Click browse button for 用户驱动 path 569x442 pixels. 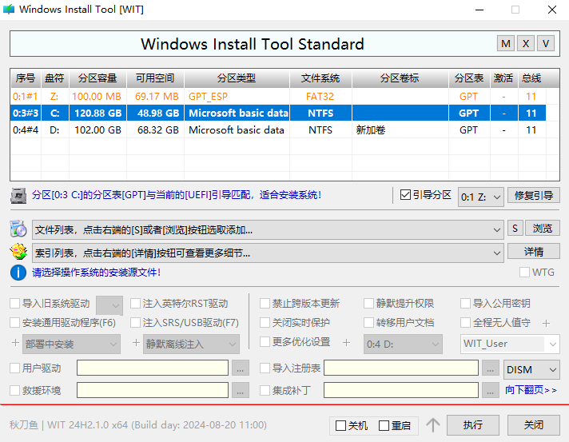tap(240, 368)
